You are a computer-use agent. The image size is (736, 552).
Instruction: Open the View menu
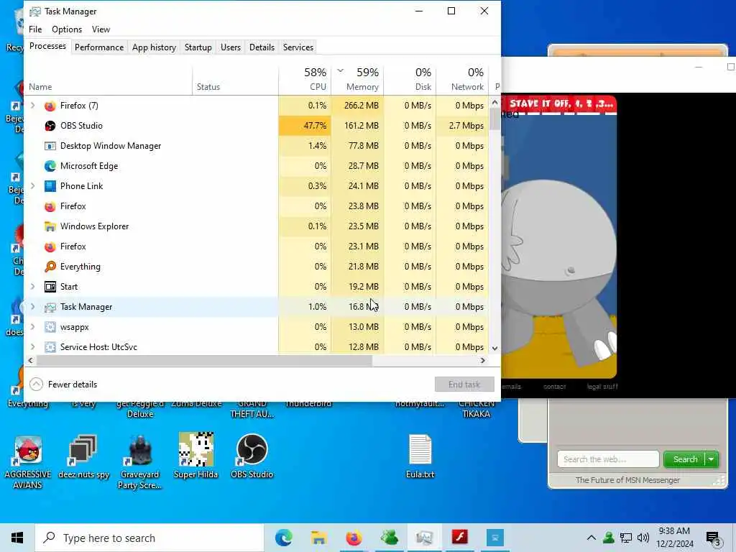point(101,29)
